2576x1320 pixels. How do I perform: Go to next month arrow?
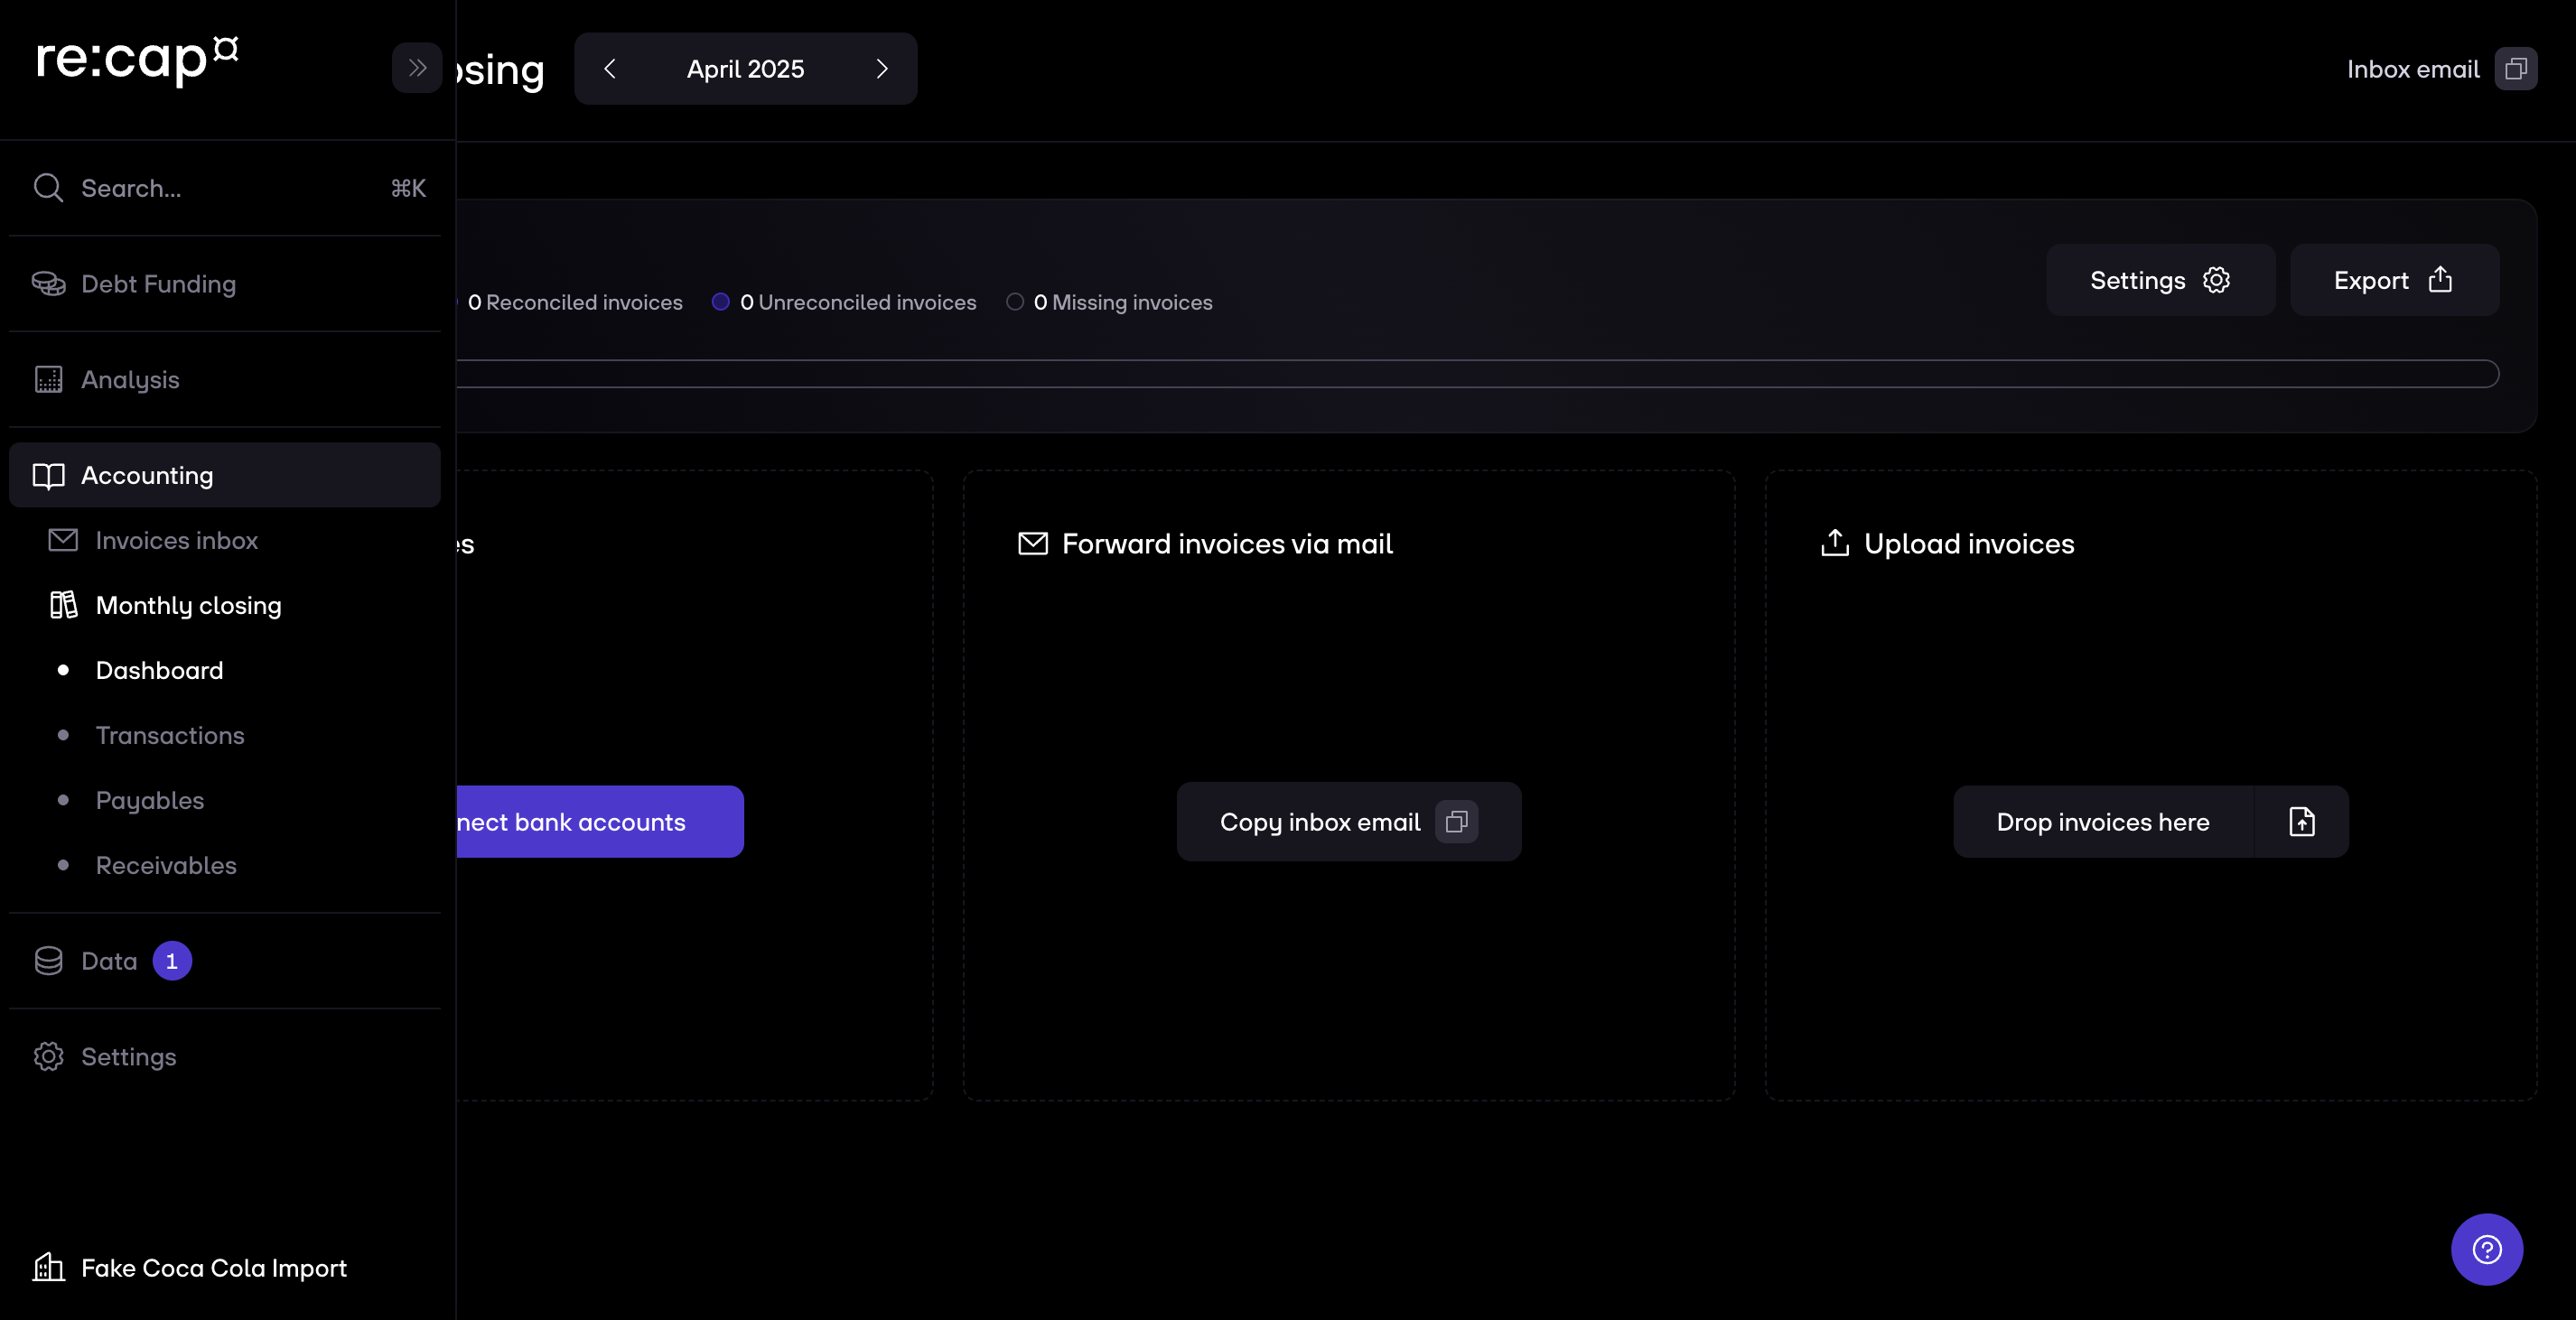(881, 69)
